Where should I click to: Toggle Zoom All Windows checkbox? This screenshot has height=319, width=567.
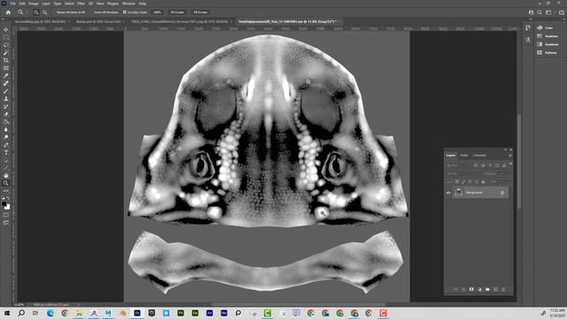(92, 12)
